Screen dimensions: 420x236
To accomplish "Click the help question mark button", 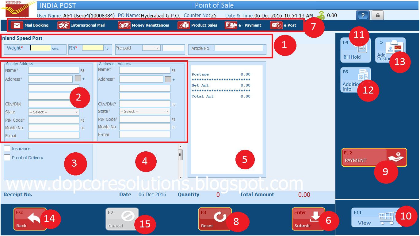I will tap(363, 15).
